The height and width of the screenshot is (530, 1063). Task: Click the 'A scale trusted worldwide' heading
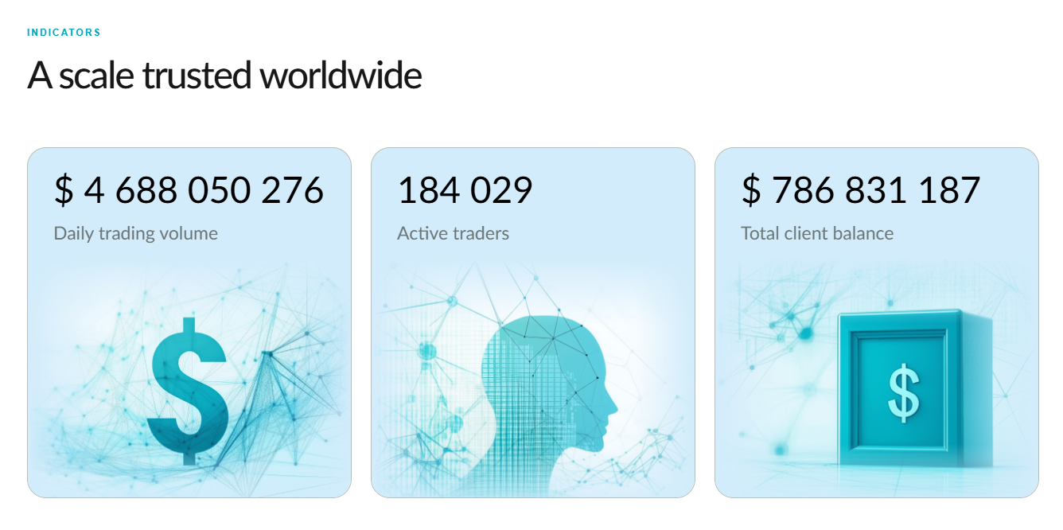pyautogui.click(x=224, y=76)
